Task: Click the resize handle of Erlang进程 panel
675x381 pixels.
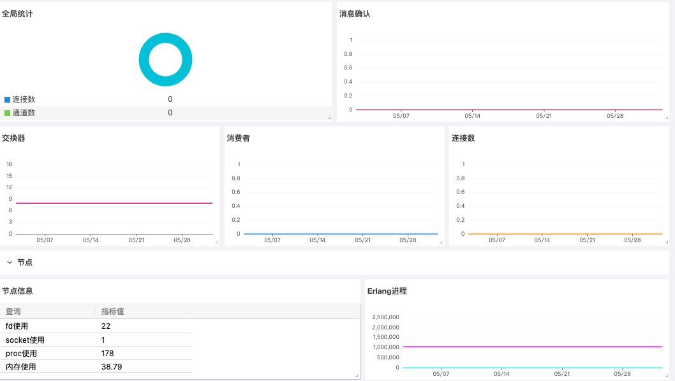Action: tap(667, 376)
